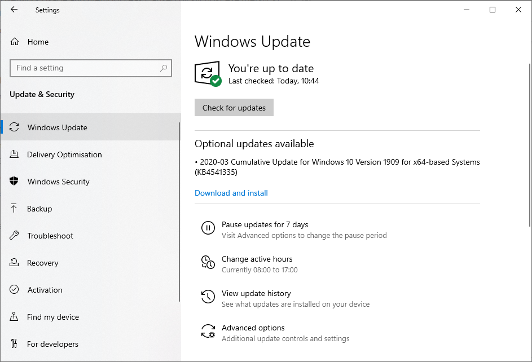
Task: Close the Settings window
Action: (x=518, y=10)
